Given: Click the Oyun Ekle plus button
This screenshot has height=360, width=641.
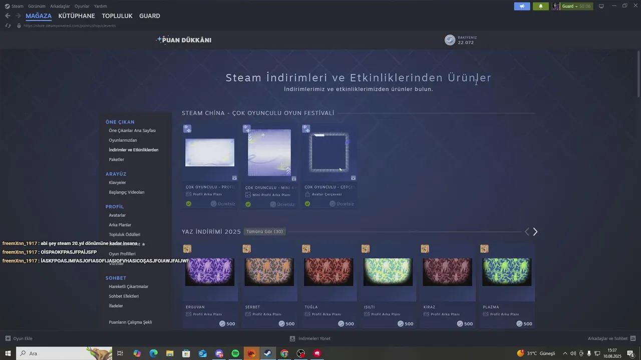Looking at the screenshot, I should tap(19, 338).
